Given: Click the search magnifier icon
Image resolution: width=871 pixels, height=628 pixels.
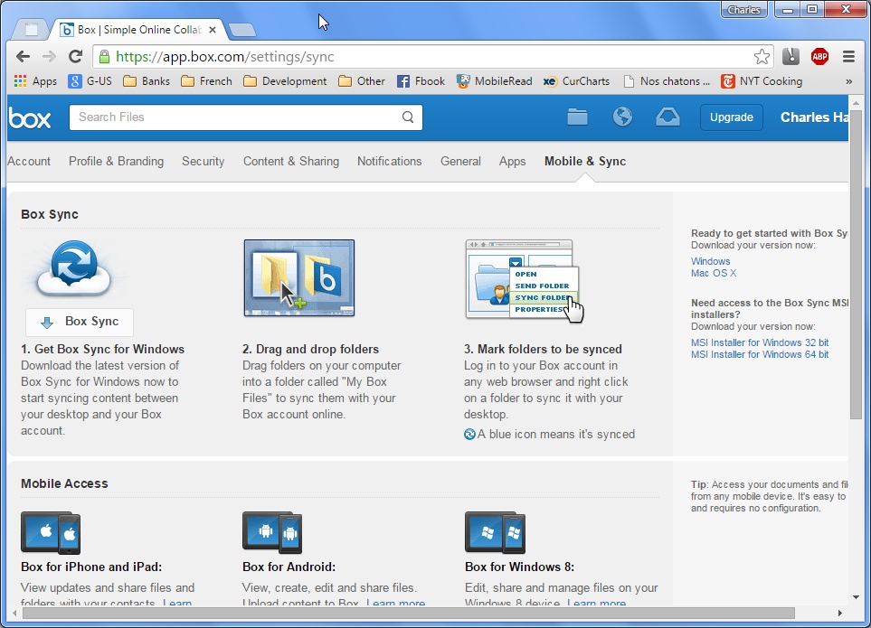Looking at the screenshot, I should 408,117.
